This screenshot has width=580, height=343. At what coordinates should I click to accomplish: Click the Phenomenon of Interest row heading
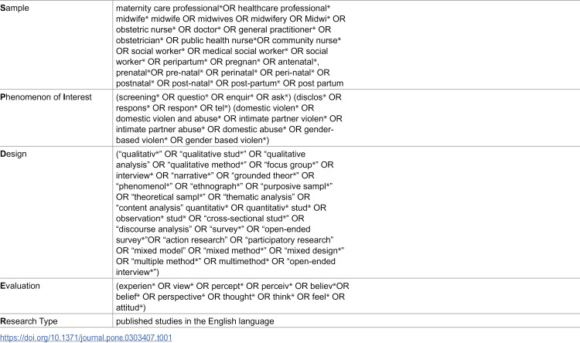coord(46,97)
